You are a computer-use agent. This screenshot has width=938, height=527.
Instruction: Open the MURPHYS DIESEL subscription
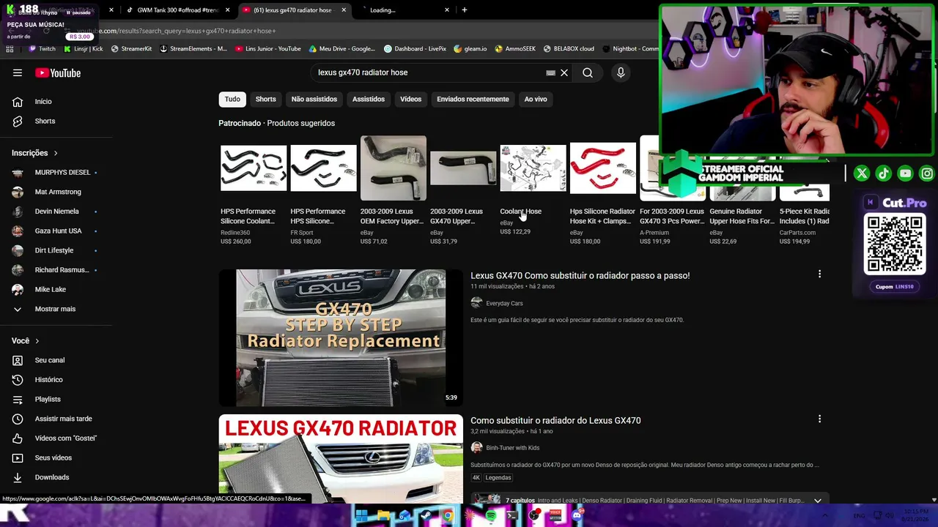56,173
